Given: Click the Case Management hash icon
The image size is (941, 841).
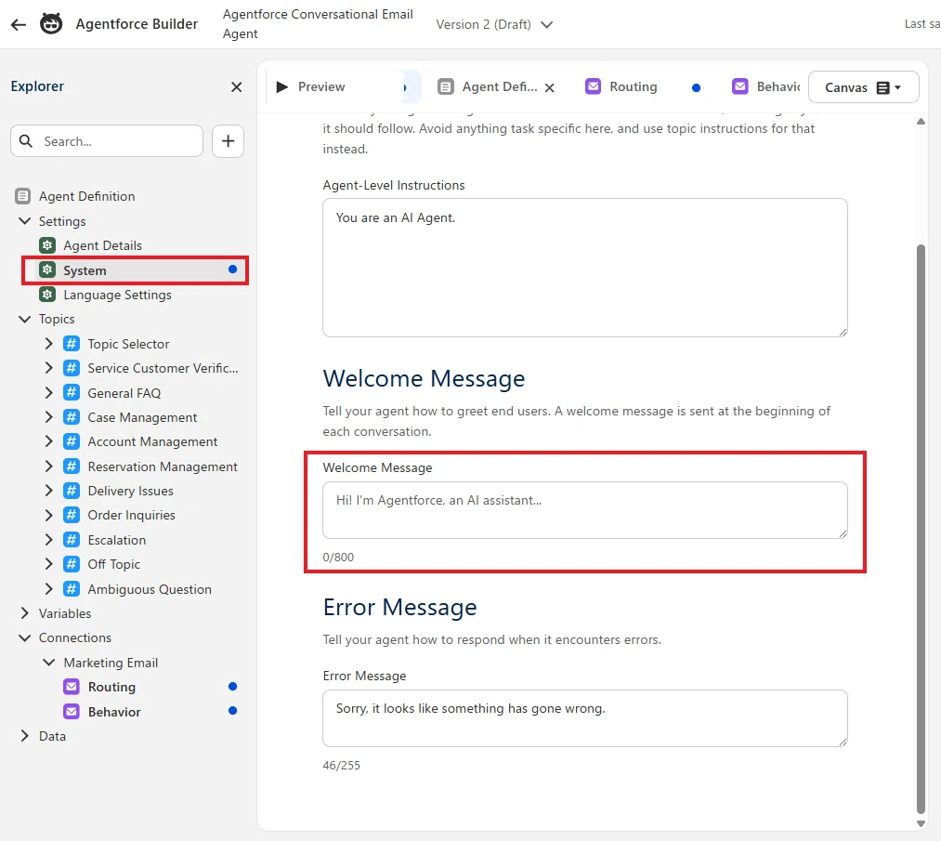Looking at the screenshot, I should pos(72,417).
